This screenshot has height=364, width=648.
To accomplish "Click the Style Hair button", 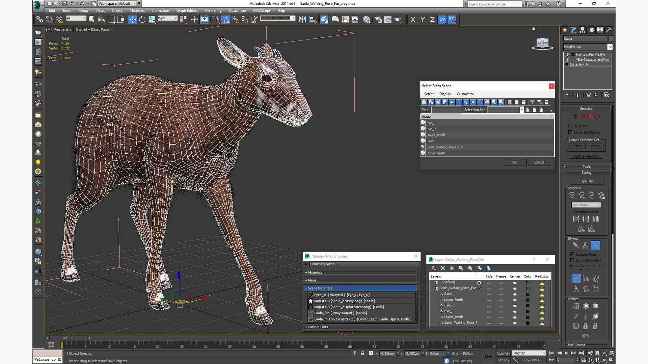I will pos(586,181).
